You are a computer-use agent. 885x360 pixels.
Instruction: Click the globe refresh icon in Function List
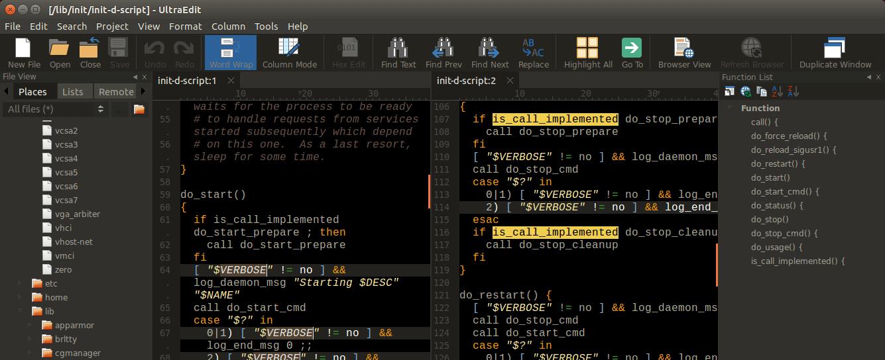[746, 91]
